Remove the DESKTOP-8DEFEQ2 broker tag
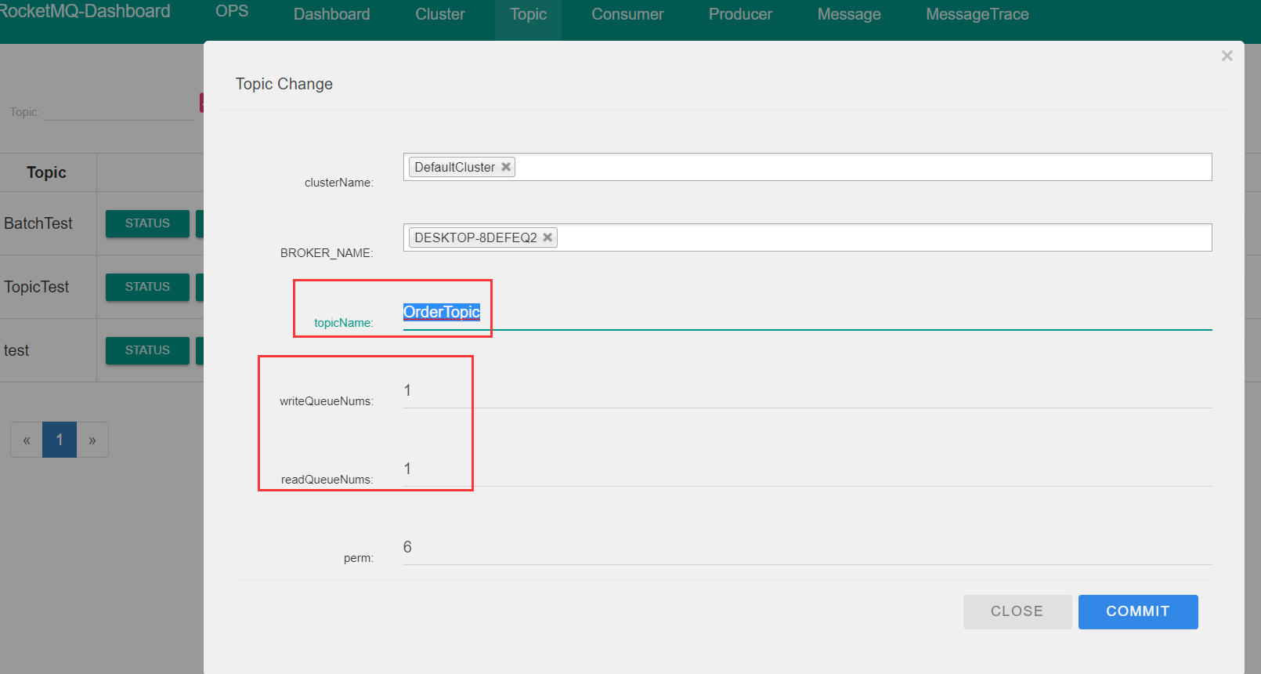1261x674 pixels. tap(547, 237)
